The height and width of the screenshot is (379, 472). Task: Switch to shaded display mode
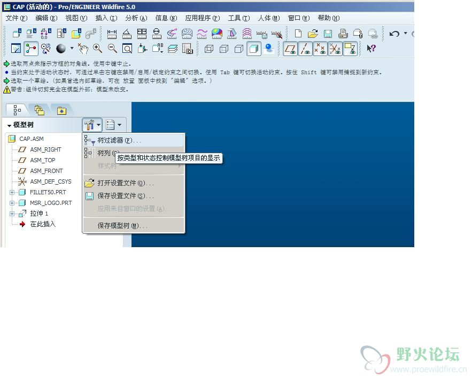click(254, 49)
